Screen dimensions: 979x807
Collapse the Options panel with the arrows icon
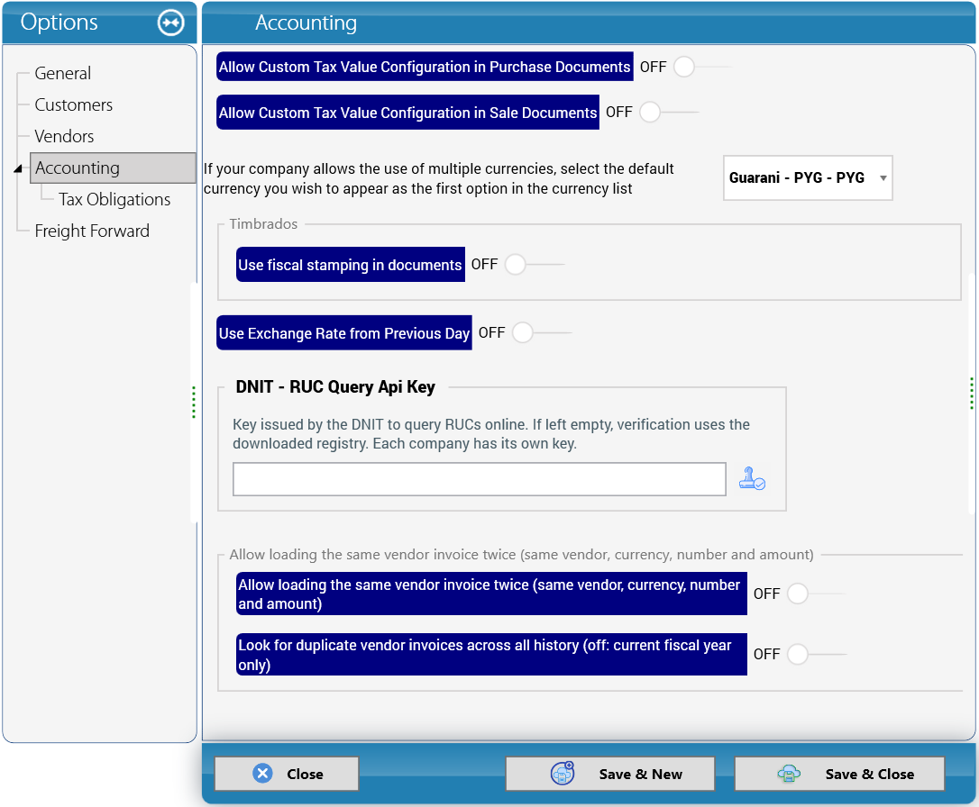(x=170, y=23)
